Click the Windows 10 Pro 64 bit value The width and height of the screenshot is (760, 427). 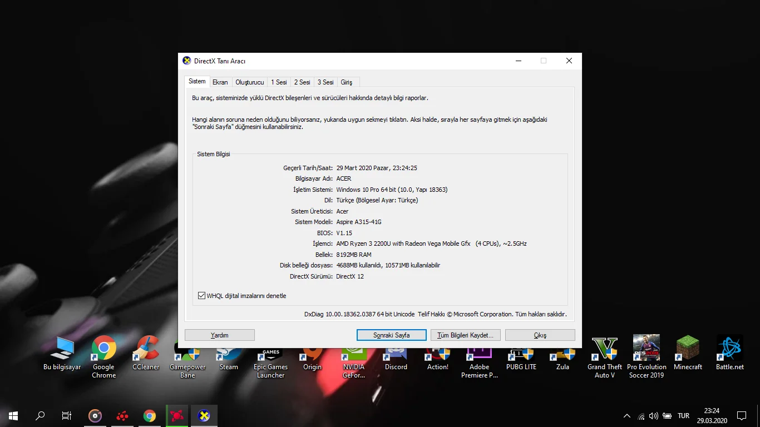click(392, 190)
